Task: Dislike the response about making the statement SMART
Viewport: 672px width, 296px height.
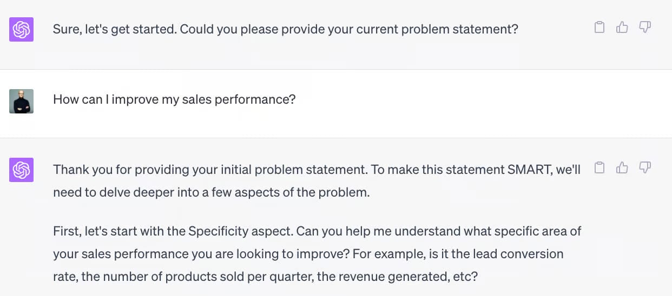Action: (x=644, y=168)
